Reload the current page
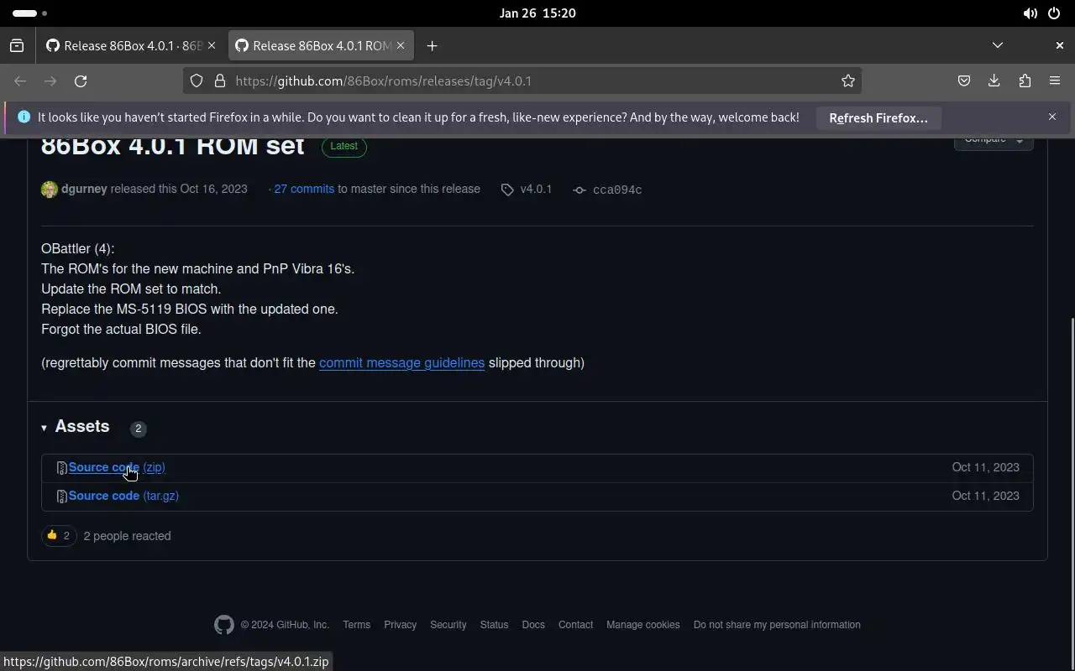Screen dimensions: 1075x671 [x=81, y=81]
